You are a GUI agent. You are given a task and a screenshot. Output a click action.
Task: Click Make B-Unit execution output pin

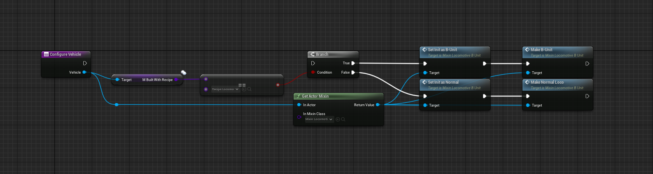[587, 64]
